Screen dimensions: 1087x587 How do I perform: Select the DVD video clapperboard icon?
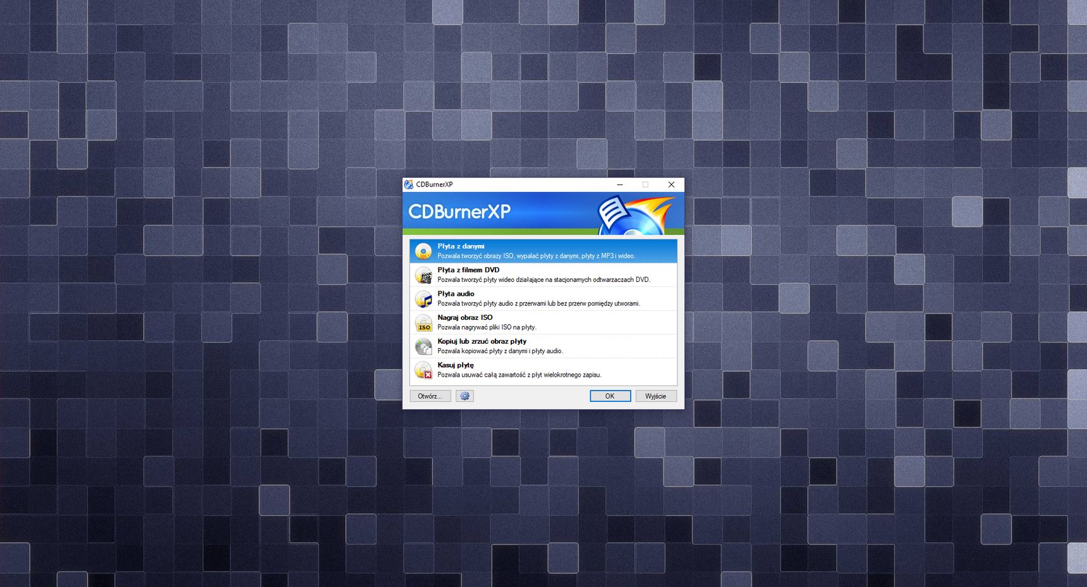(423, 275)
